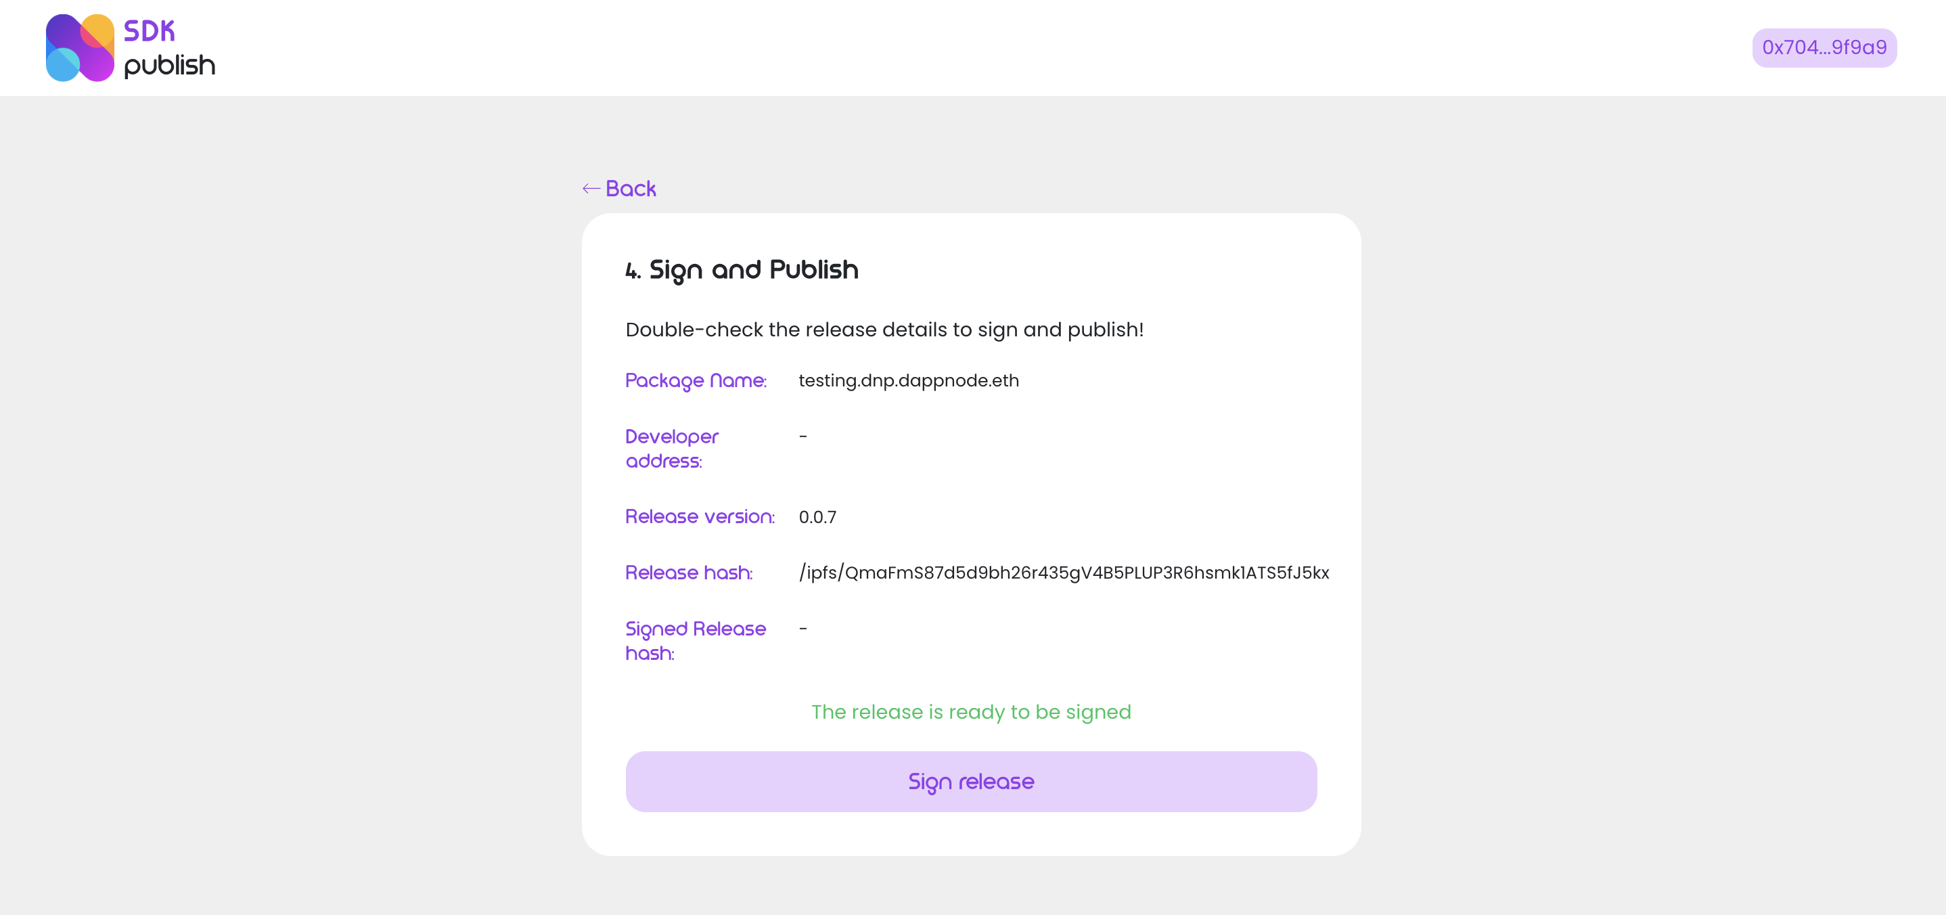Click the Release version label
The height and width of the screenshot is (915, 1946).
click(700, 516)
